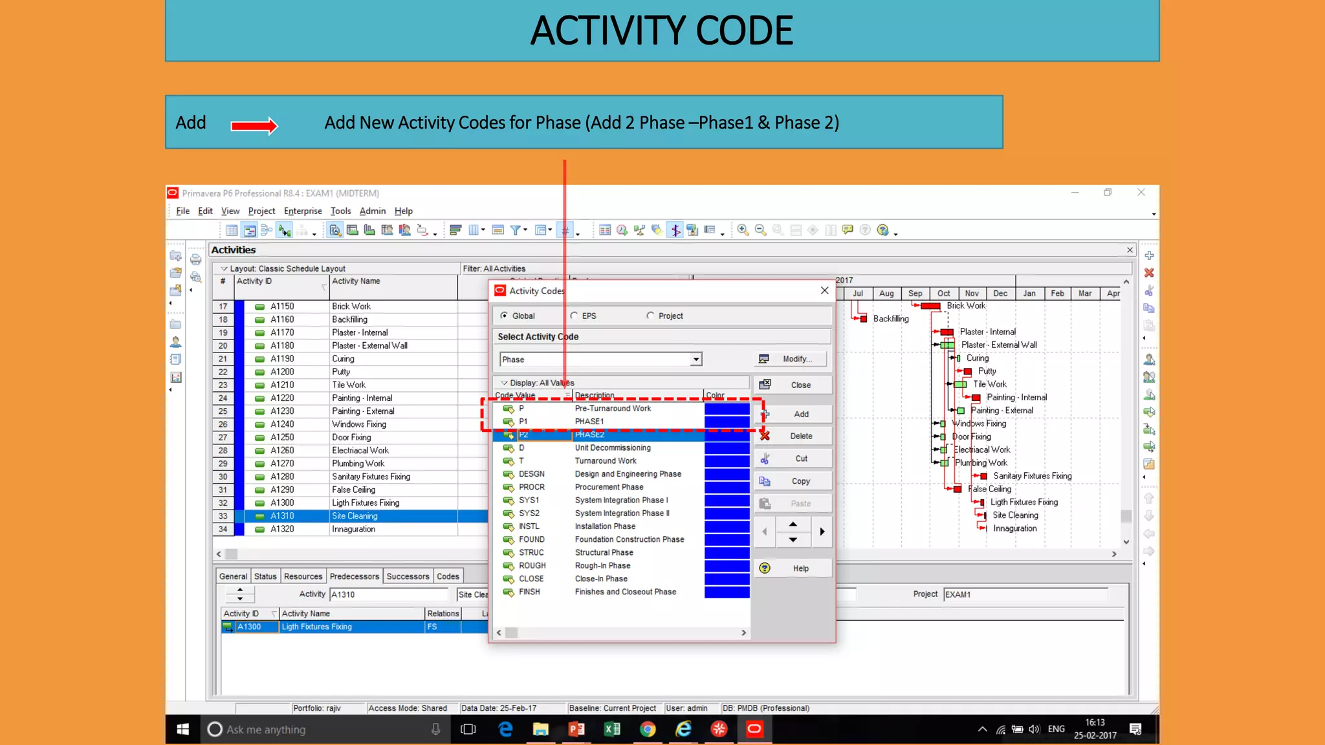Select the Project radio button
1325x745 pixels.
click(x=650, y=316)
